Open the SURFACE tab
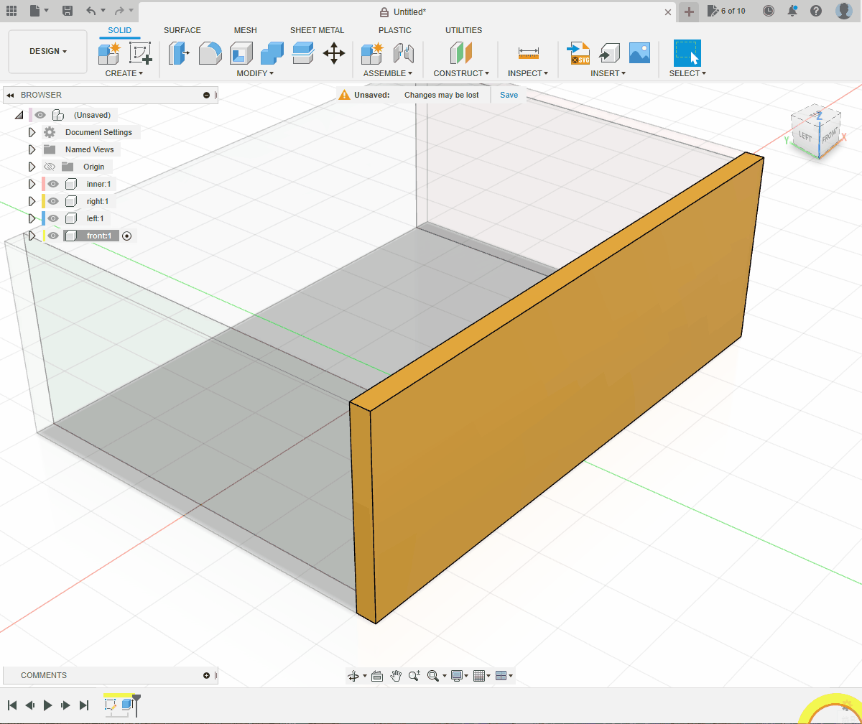 [182, 30]
